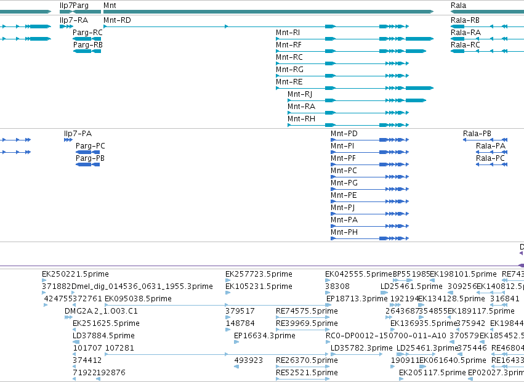Select the Rala-PB protein label
The image size is (524, 382).
[x=477, y=134]
